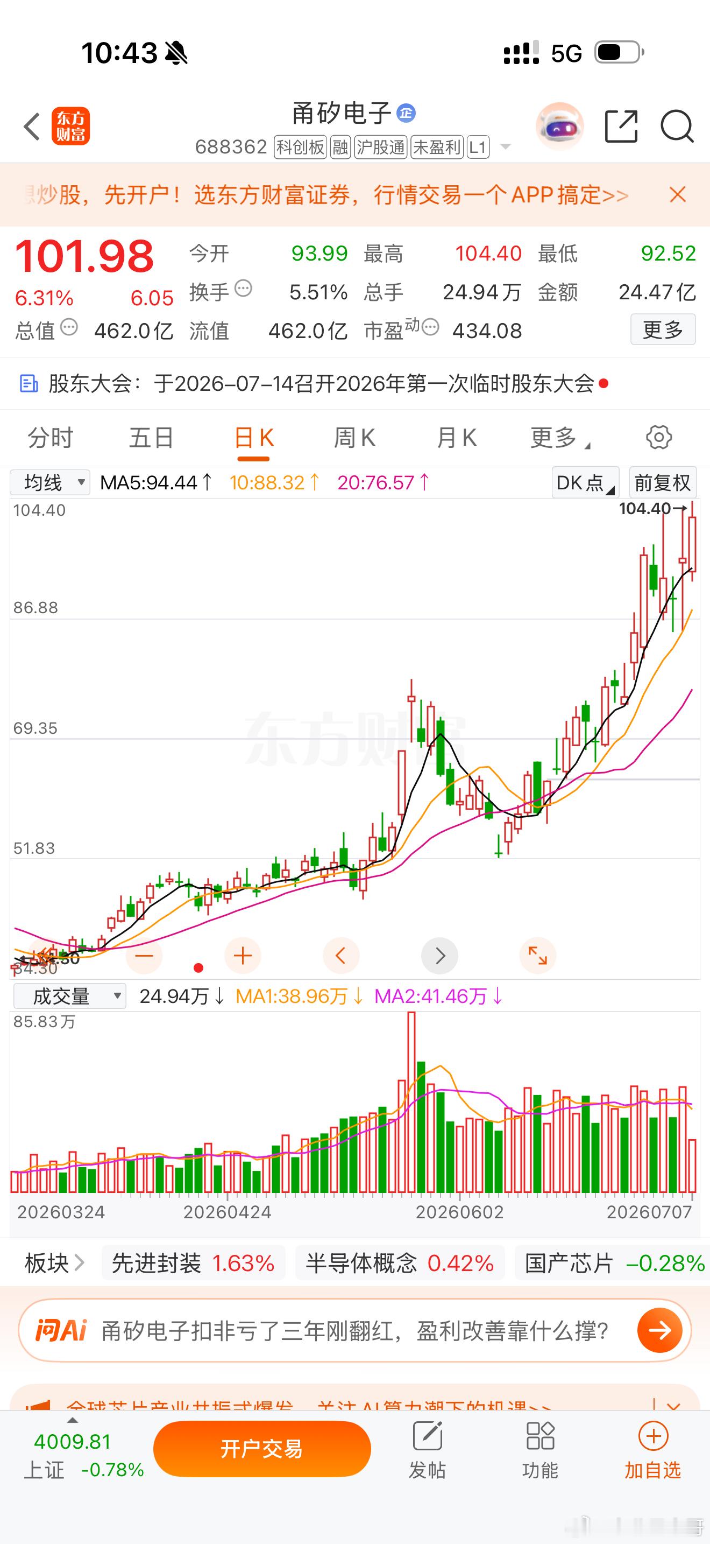Close the orange account promo banner

tap(678, 195)
